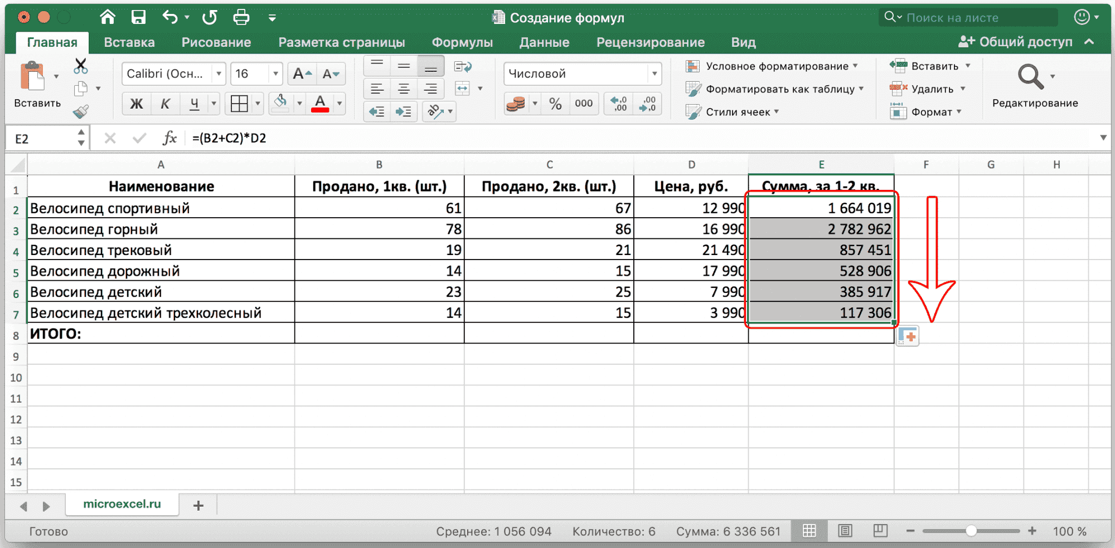Switch to the Формулы ribbon tab
This screenshot has height=548, width=1115.
click(x=462, y=42)
